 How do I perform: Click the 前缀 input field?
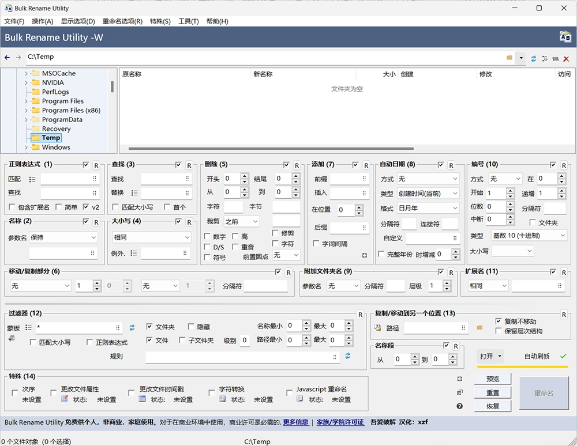pyautogui.click(x=349, y=179)
